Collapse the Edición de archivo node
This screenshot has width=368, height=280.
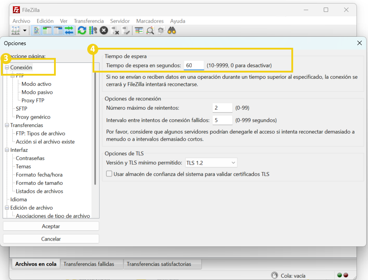7,208
